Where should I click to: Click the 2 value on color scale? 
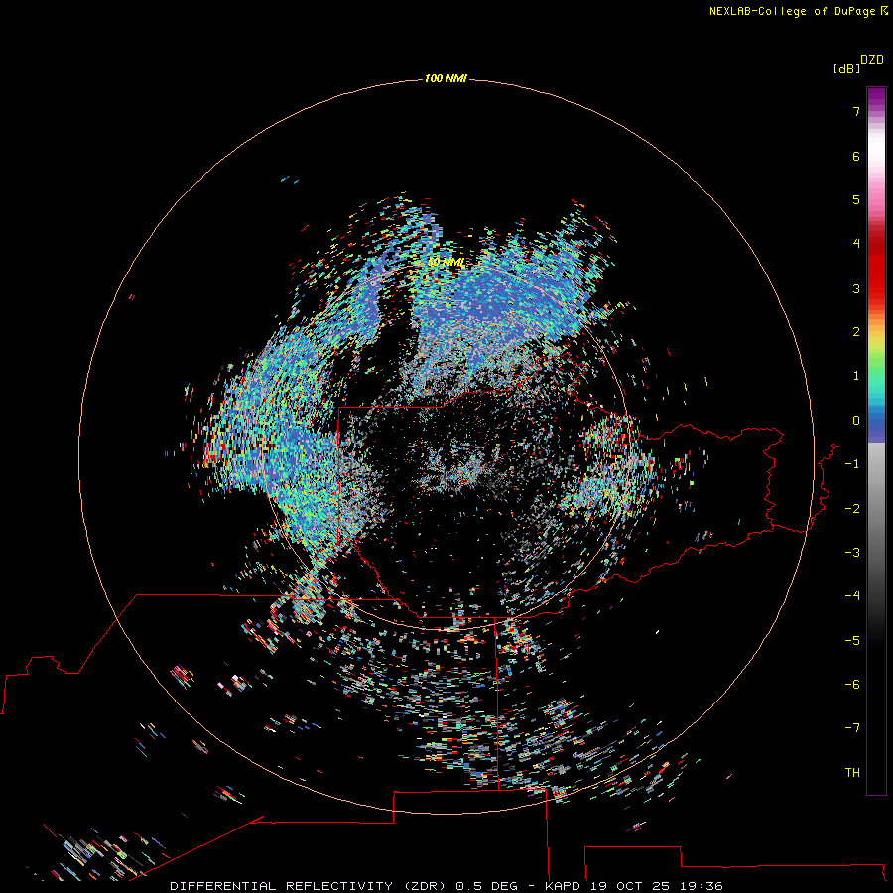click(856, 332)
